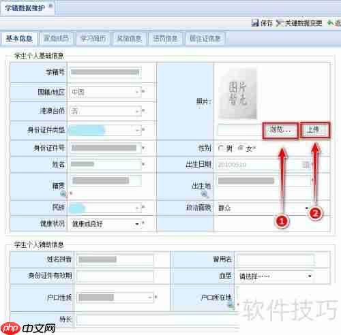Click the 关键数据变更 text link
341x335 pixels.
click(x=303, y=23)
